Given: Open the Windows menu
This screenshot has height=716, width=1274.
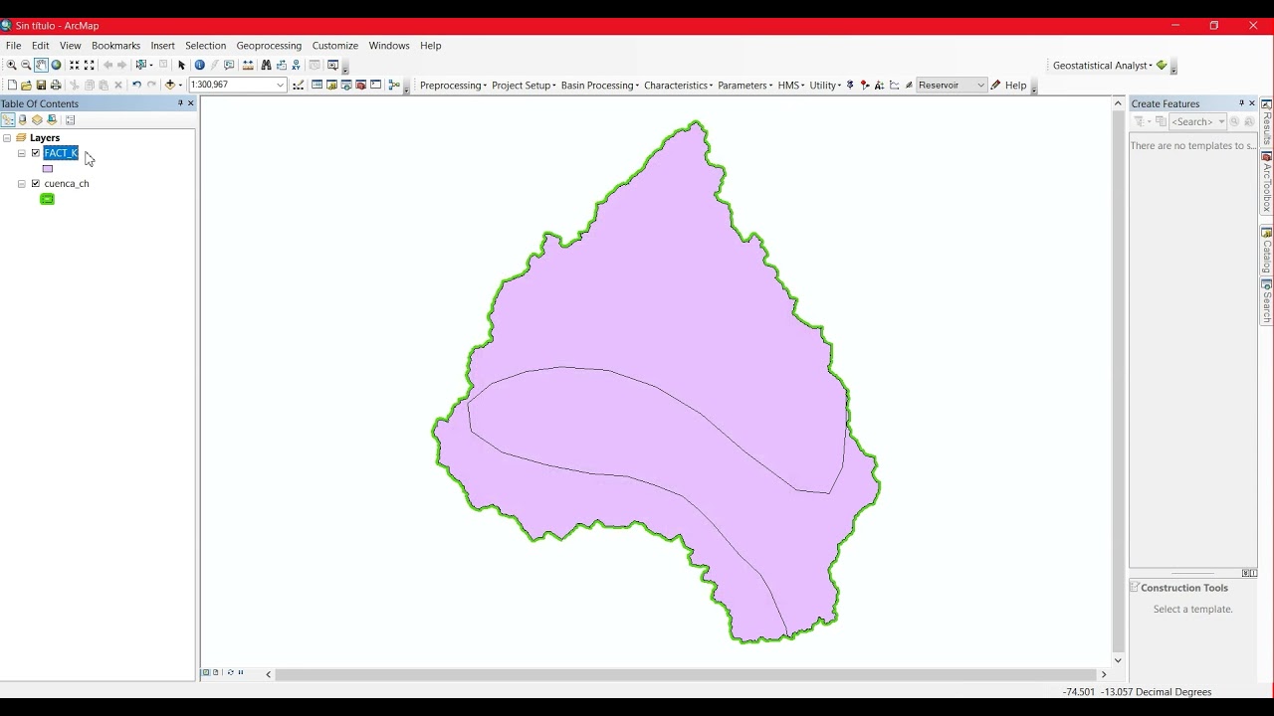Looking at the screenshot, I should [x=389, y=46].
